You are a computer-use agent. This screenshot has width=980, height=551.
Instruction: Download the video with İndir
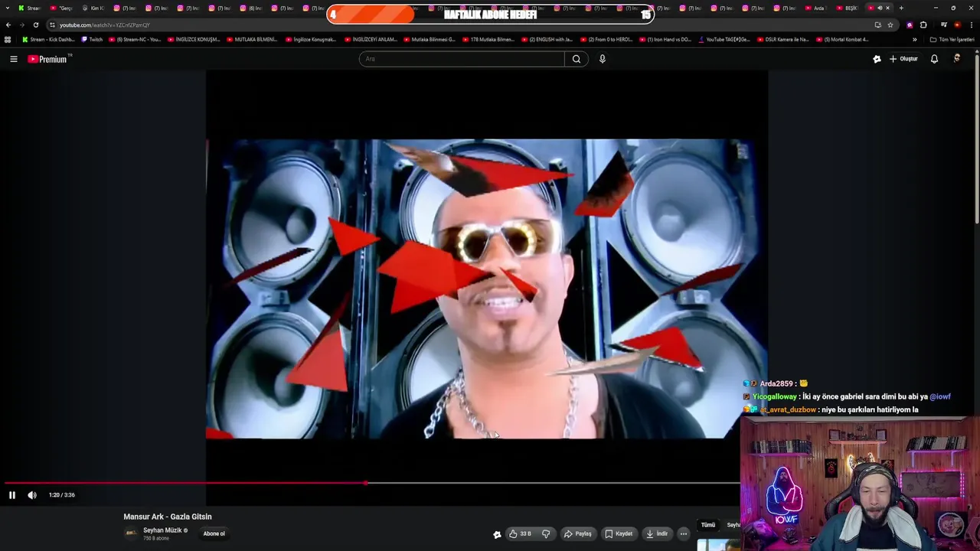click(657, 534)
